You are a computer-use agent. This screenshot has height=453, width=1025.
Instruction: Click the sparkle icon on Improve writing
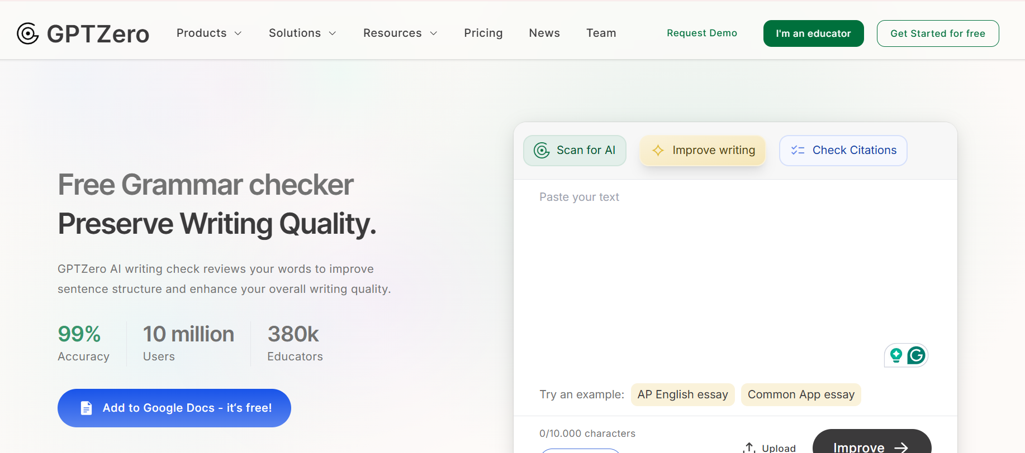pyautogui.click(x=658, y=151)
